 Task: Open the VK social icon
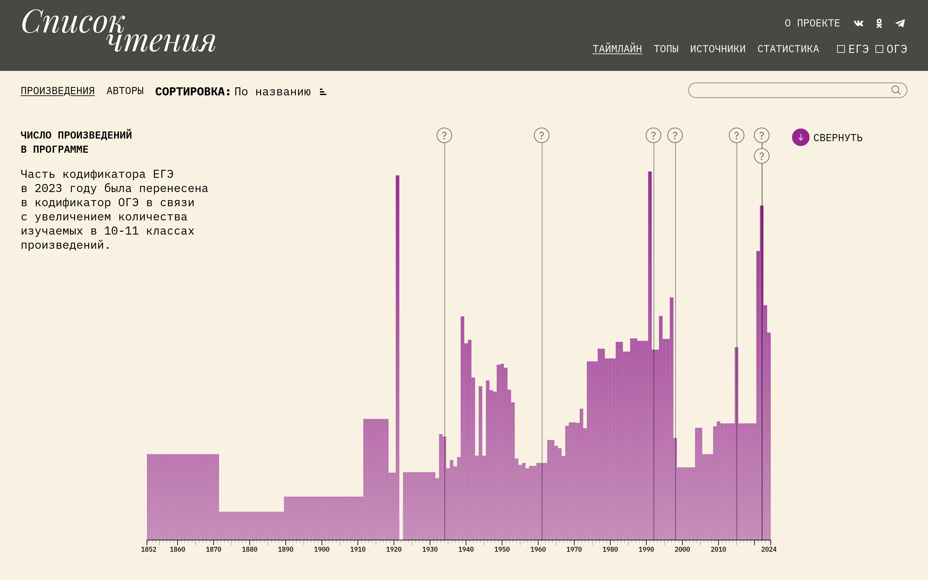[858, 24]
